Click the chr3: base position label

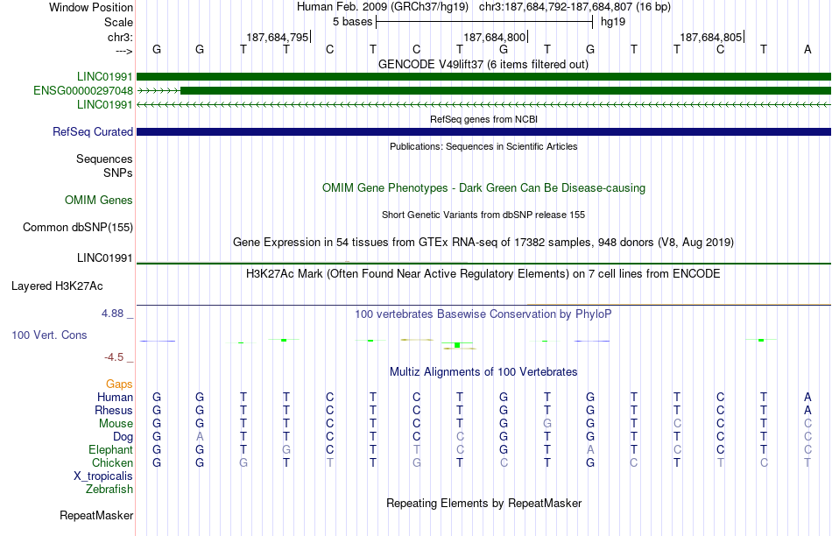pyautogui.click(x=120, y=37)
